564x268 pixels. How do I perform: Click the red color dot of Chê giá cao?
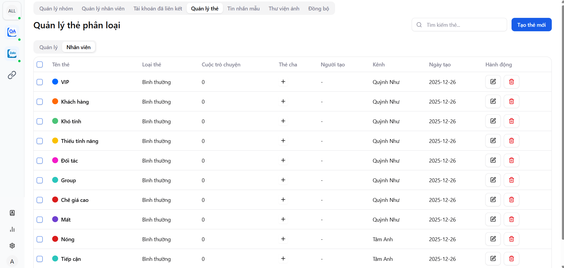55,200
